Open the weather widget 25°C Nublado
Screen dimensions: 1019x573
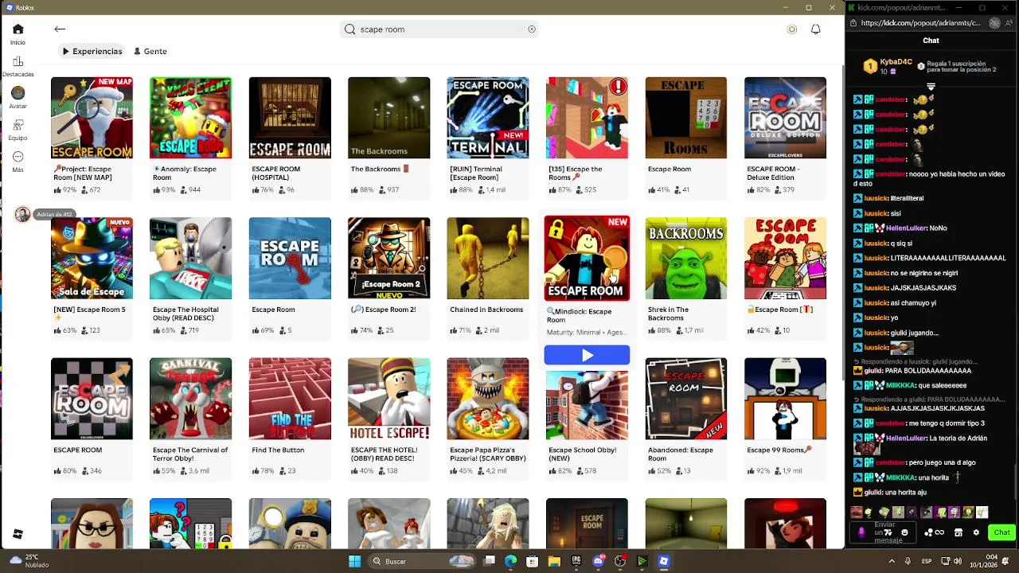pyautogui.click(x=29, y=561)
